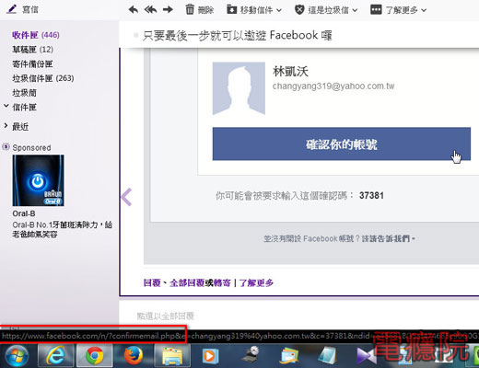Click the reply arrow icon
The image size is (479, 368).
click(133, 10)
